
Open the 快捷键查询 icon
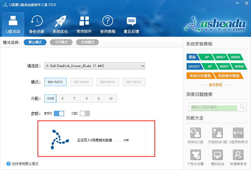point(238,155)
